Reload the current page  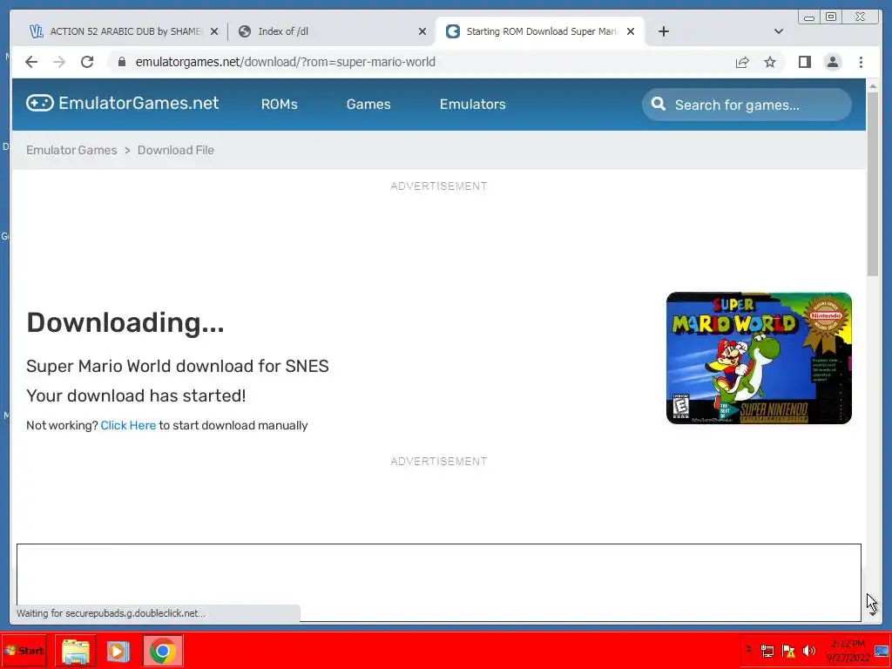pyautogui.click(x=87, y=62)
